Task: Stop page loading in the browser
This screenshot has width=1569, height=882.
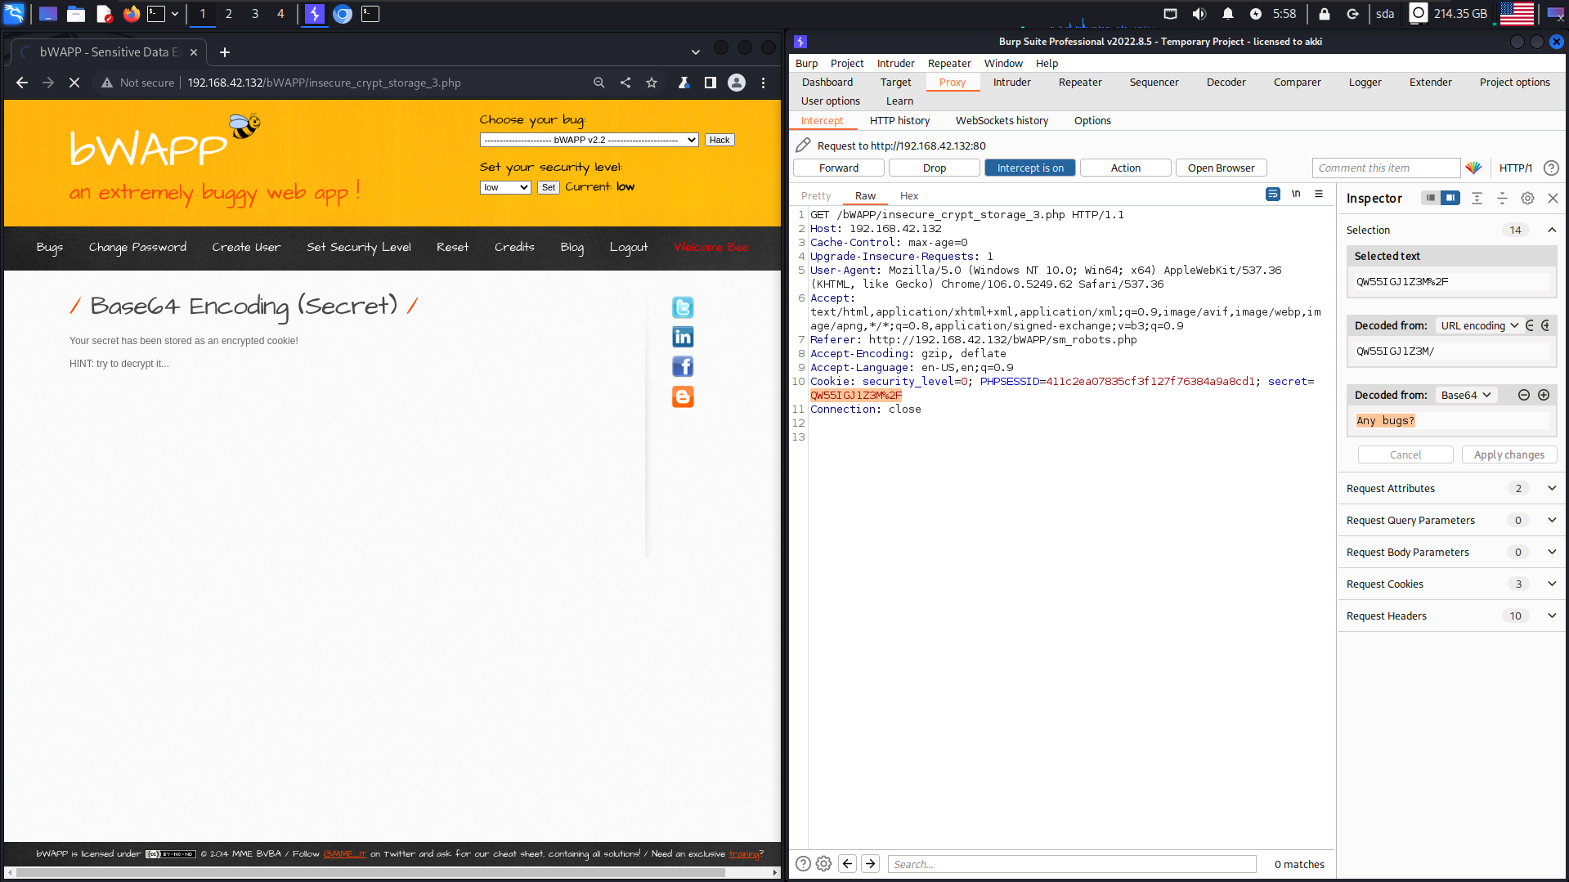Action: click(x=74, y=83)
